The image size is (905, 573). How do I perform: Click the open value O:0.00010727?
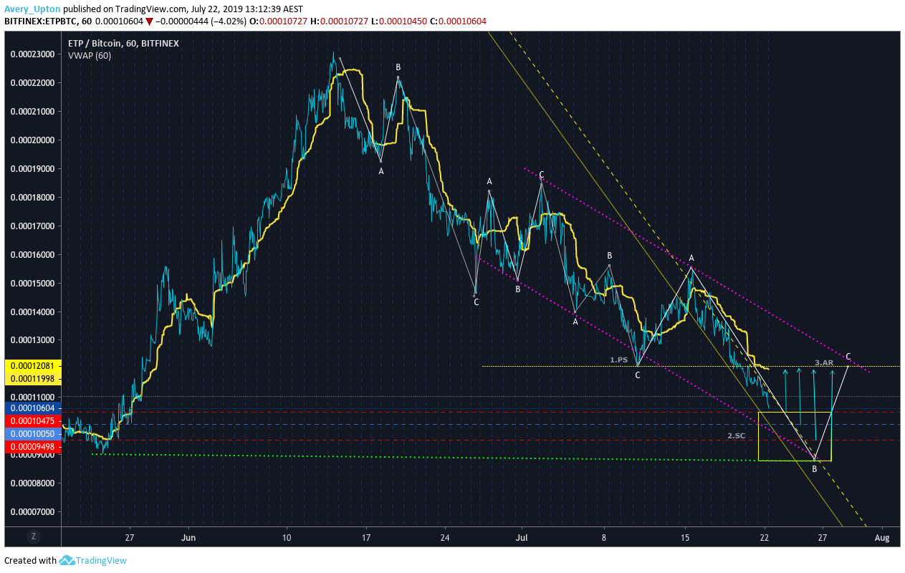279,21
